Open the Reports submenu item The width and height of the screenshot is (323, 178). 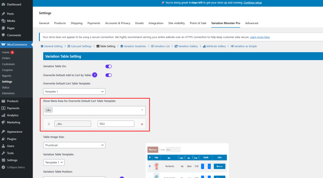click(x=7, y=76)
